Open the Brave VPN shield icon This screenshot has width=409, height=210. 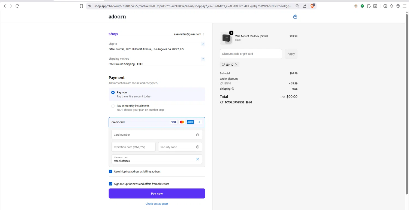click(398, 6)
